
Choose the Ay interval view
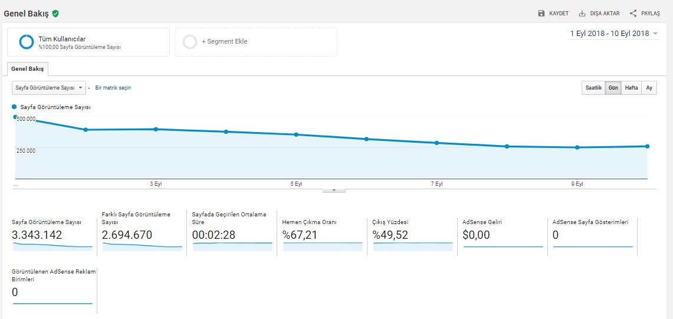(x=649, y=88)
